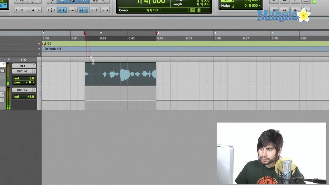Screen dimensions: 329x185
Task: Click Return to Zero transport button
Action: 274,10
